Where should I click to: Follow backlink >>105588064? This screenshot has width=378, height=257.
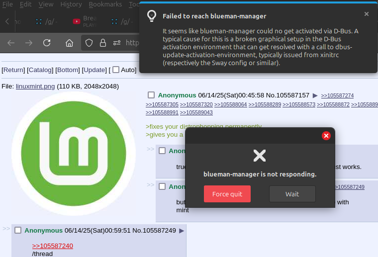(230, 104)
